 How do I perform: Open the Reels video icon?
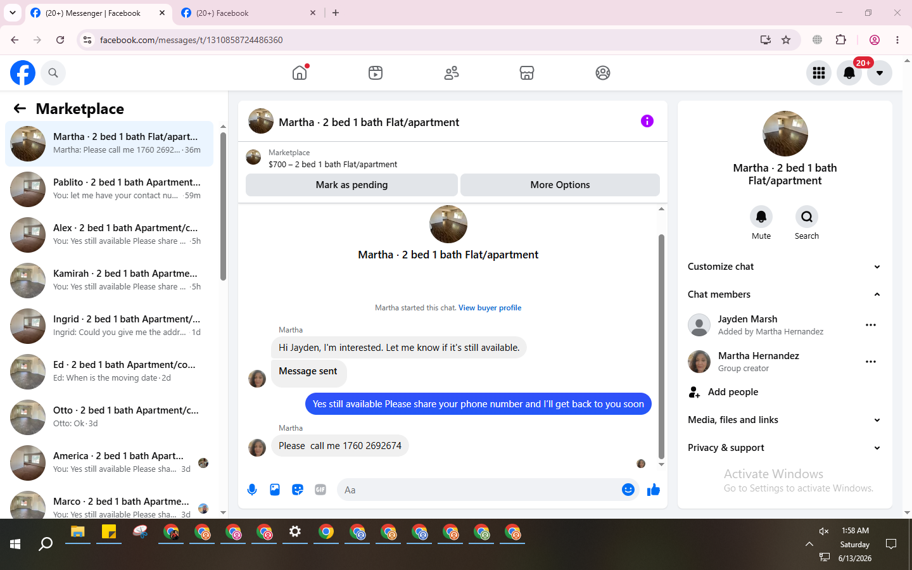[376, 73]
